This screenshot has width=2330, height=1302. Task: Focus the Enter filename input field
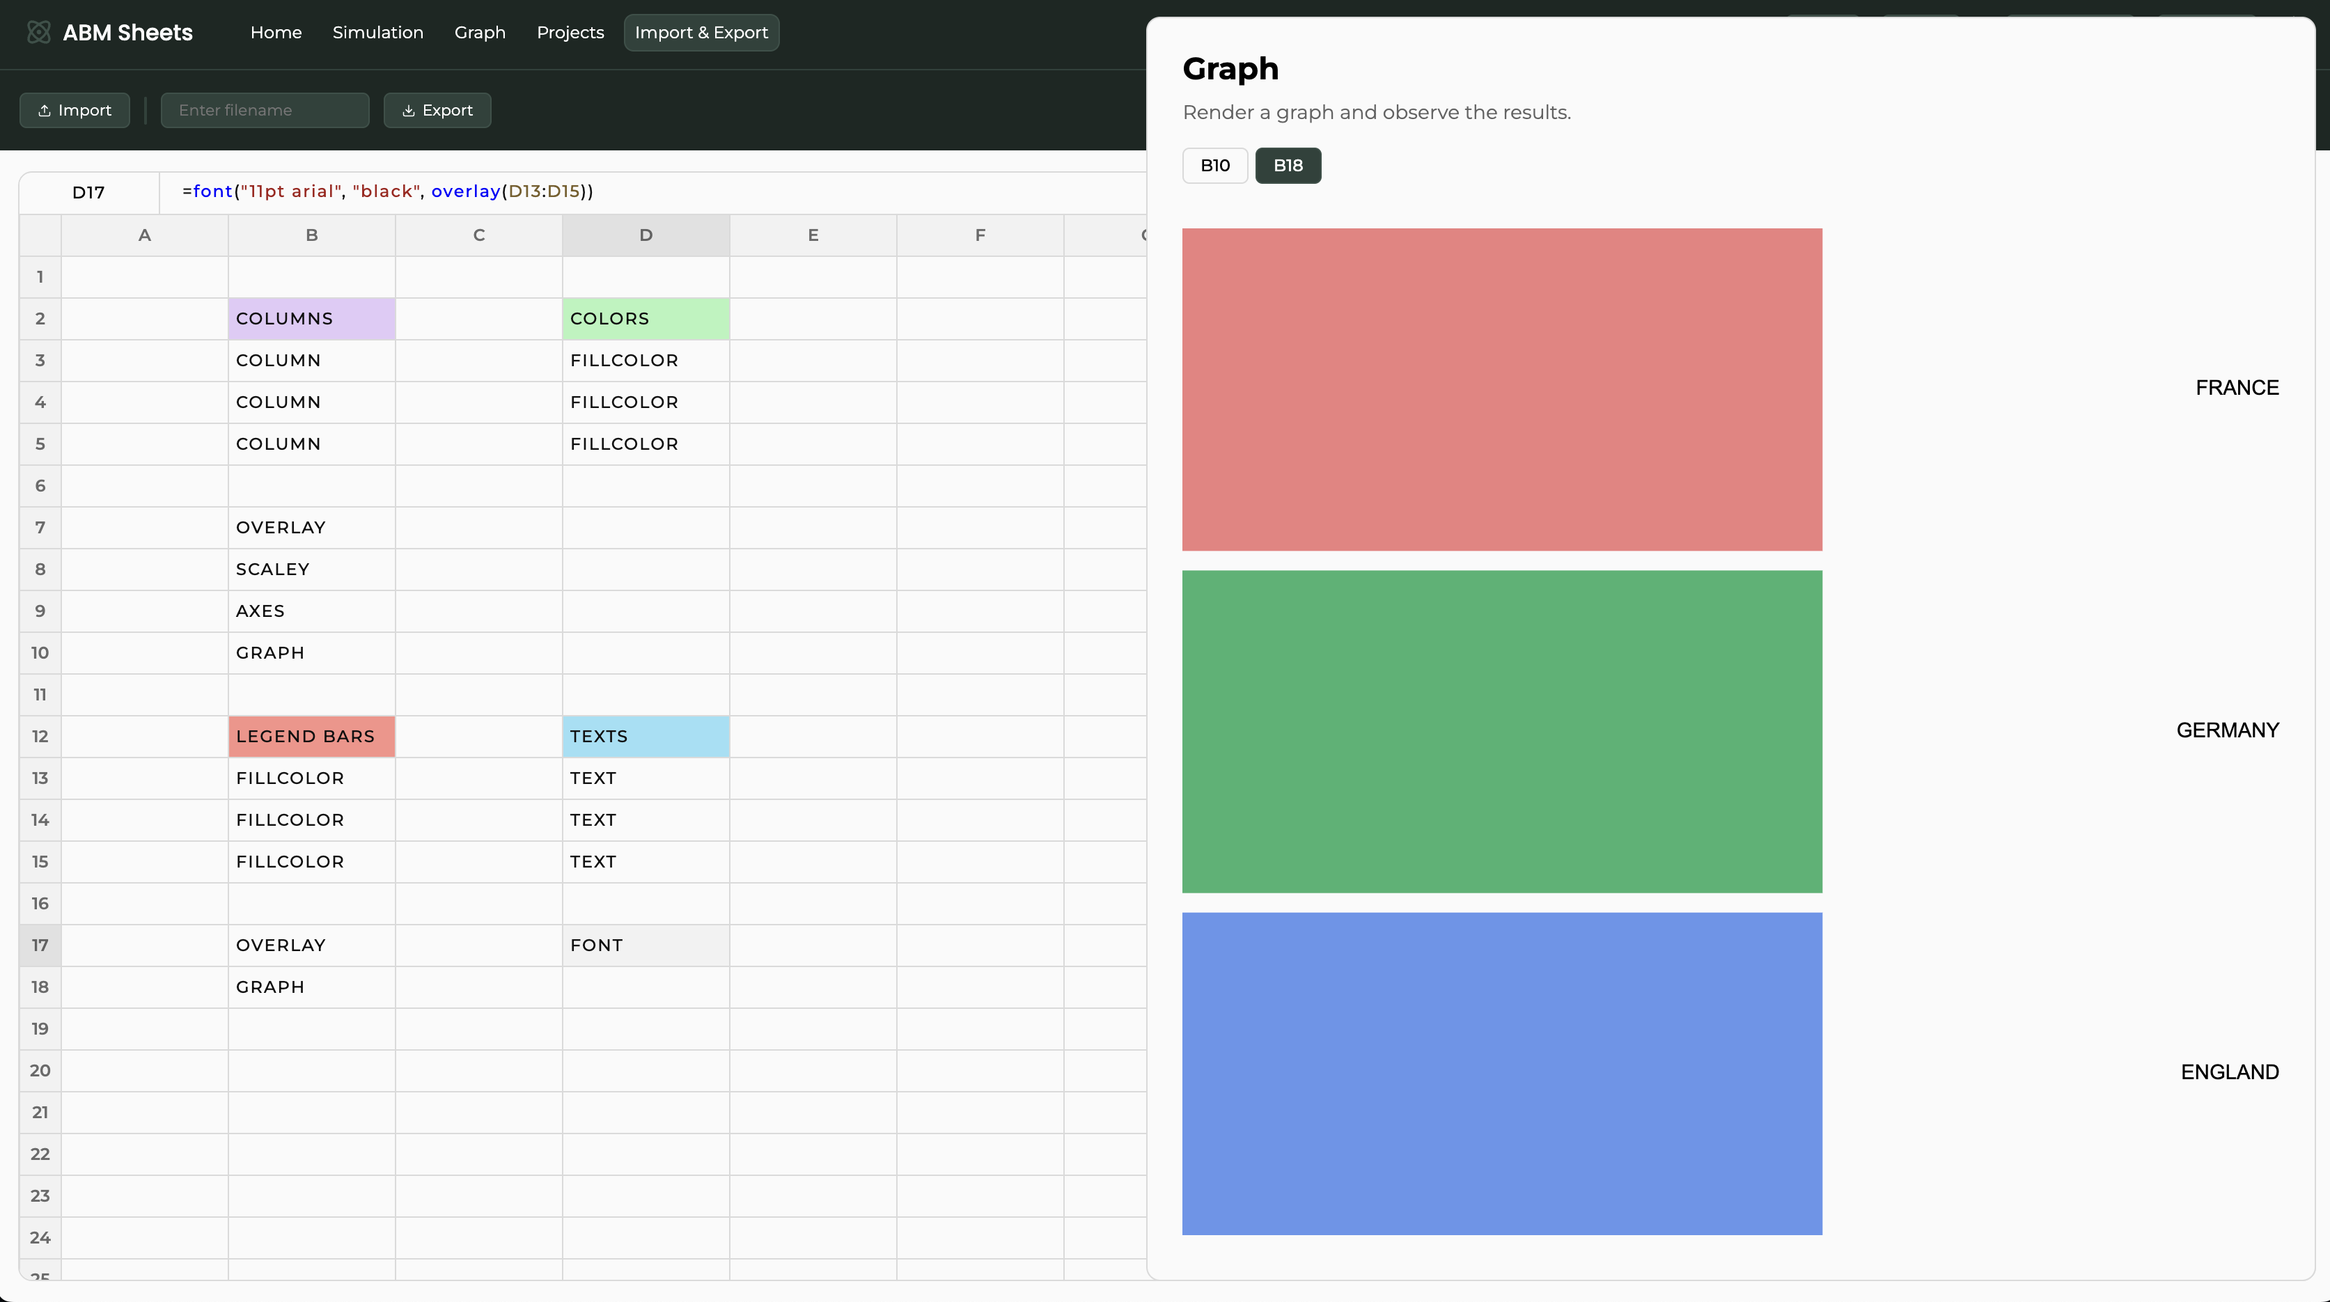264,110
